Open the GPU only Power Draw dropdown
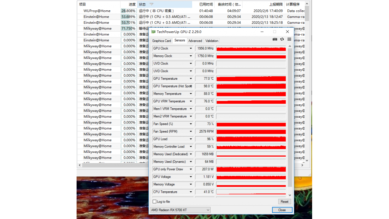This screenshot has height=219, width=389. click(x=191, y=169)
